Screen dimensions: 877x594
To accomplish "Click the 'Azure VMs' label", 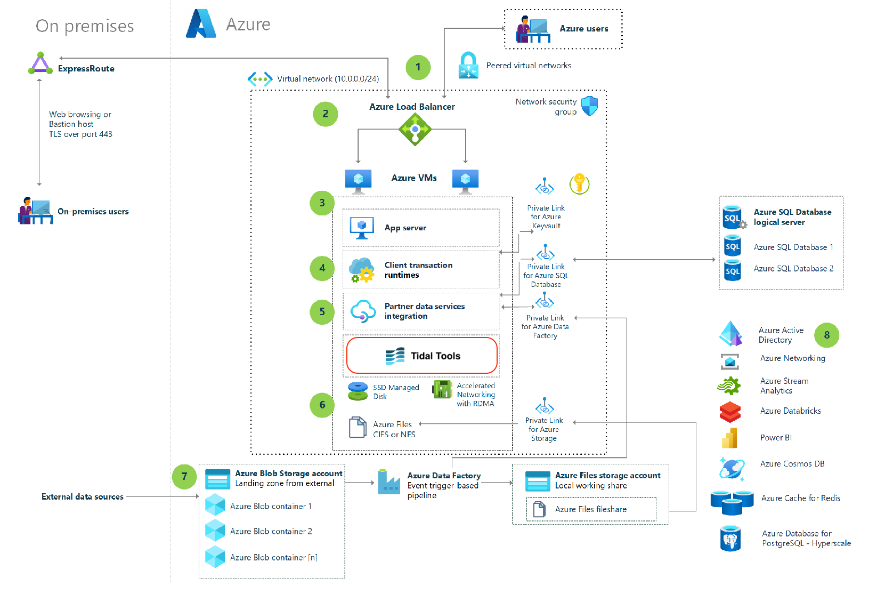I will pyautogui.click(x=414, y=178).
